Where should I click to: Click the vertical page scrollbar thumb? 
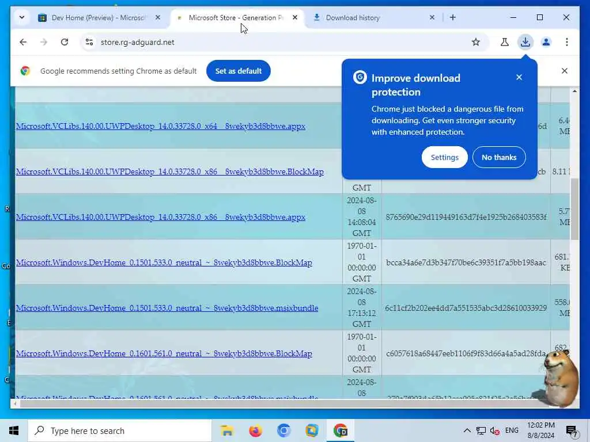(574, 209)
